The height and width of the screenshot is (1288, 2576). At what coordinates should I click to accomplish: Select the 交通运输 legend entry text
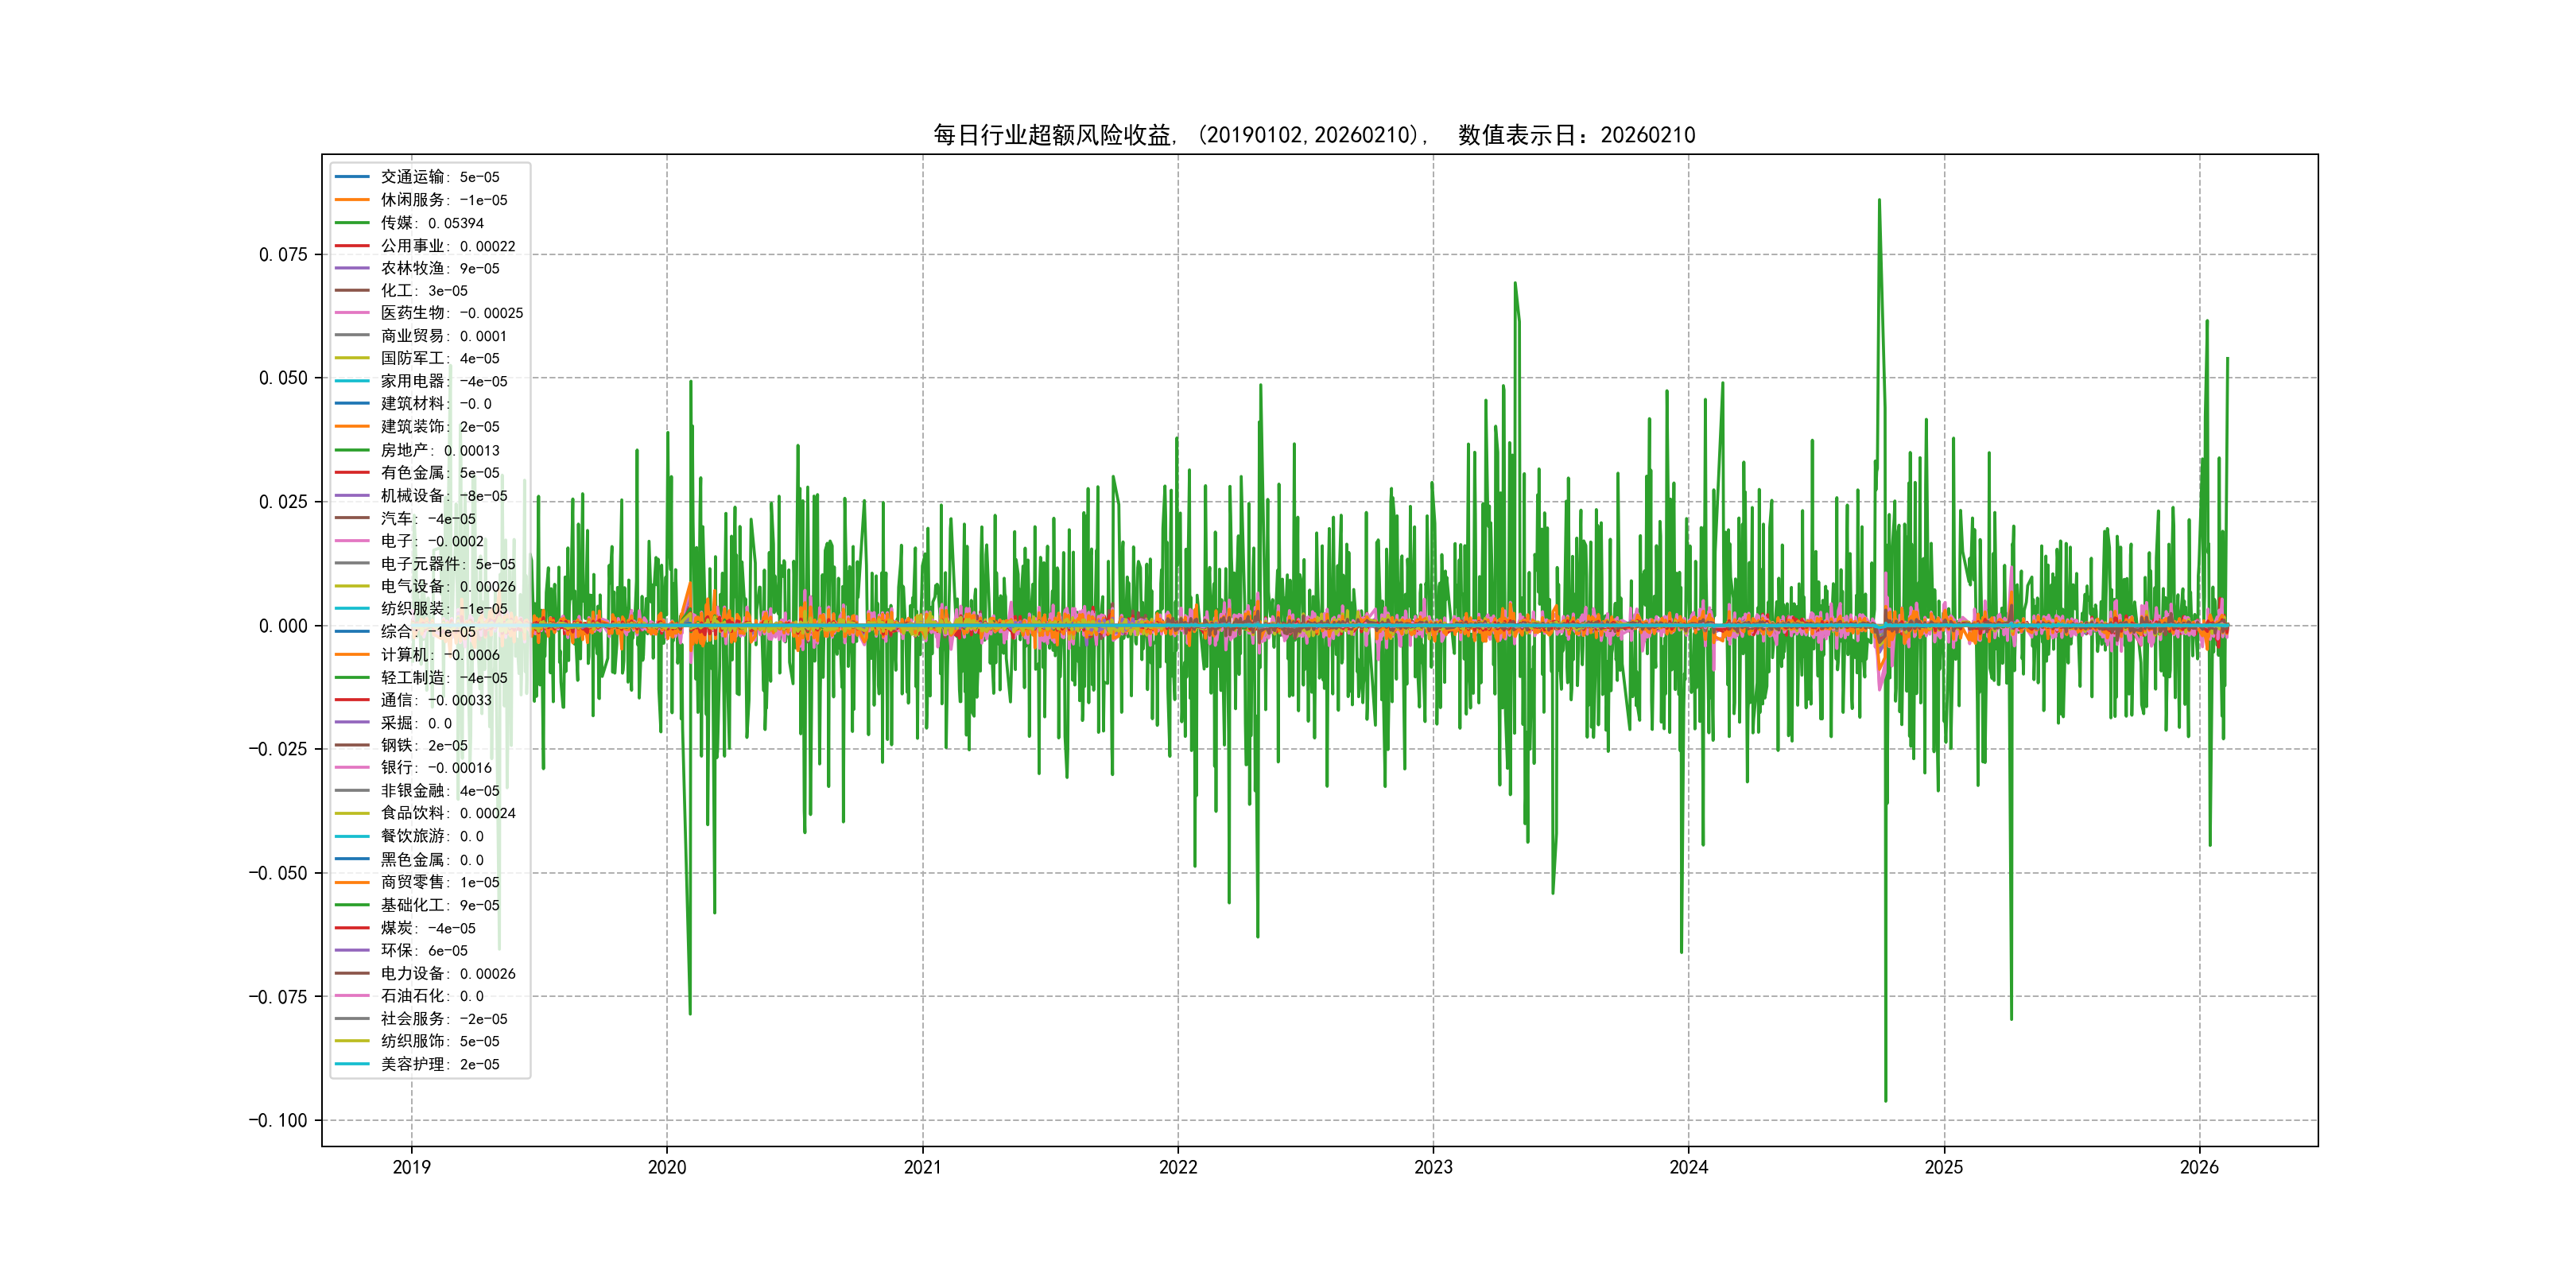439,177
